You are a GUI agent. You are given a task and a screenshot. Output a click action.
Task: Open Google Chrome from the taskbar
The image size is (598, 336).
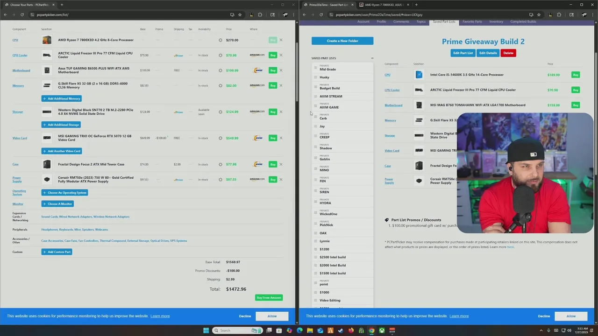371,330
